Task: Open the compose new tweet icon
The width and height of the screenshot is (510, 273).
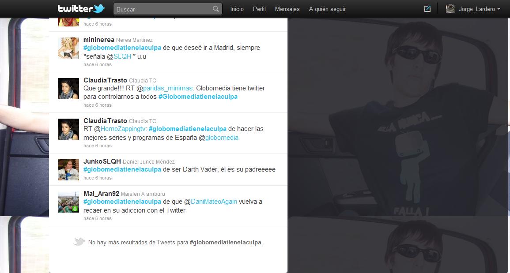Action: click(x=427, y=9)
